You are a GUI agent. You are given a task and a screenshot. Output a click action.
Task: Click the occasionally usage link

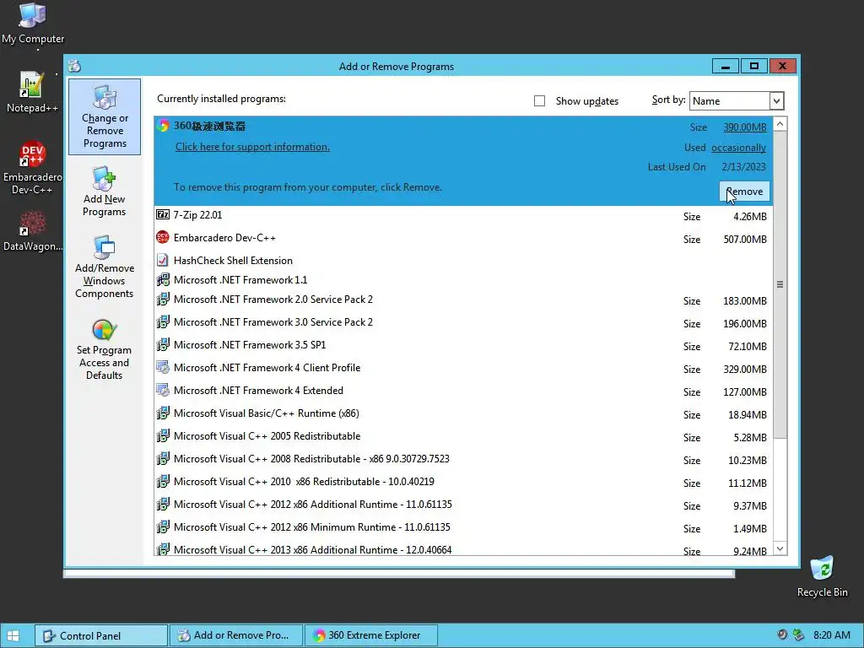click(x=738, y=148)
